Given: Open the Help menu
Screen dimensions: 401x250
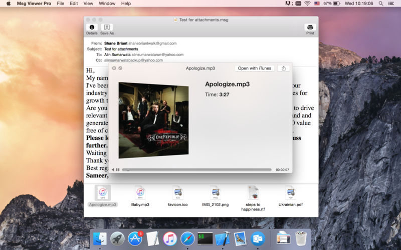Looking at the screenshot, I should [126, 3].
